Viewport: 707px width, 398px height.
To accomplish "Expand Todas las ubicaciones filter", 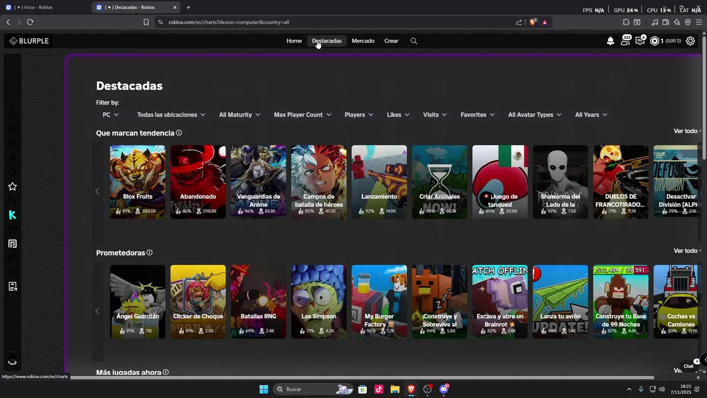I will tap(171, 115).
